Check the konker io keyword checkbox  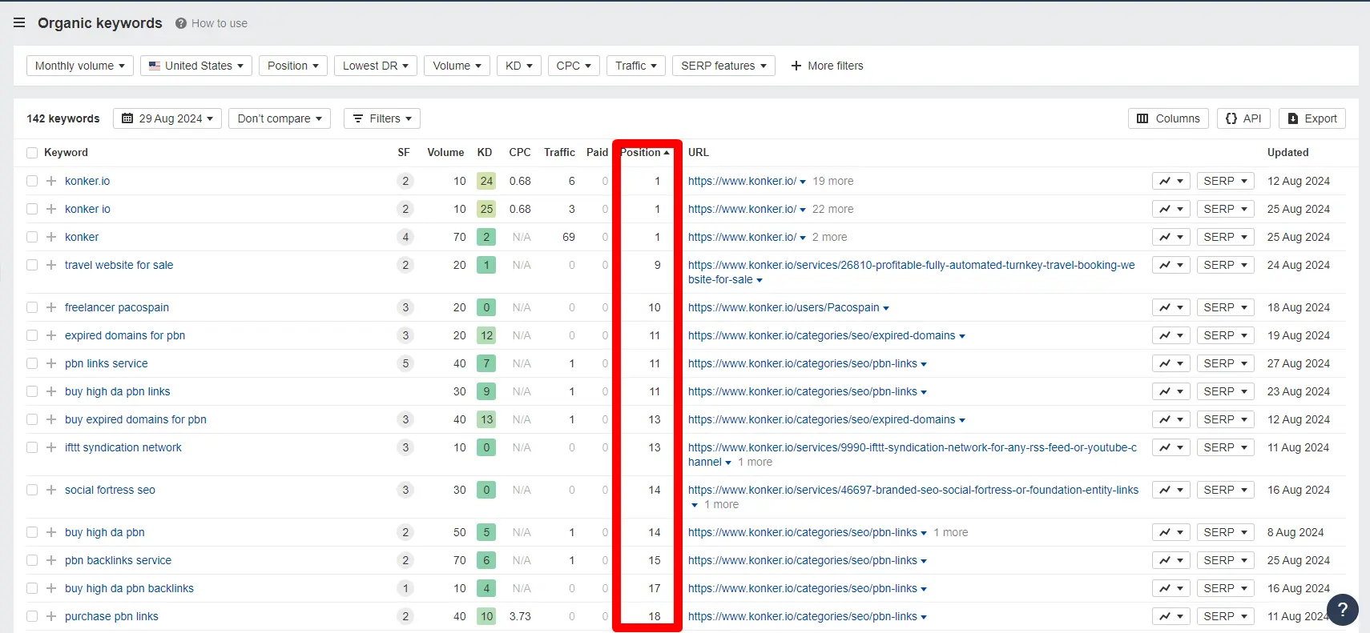(32, 209)
